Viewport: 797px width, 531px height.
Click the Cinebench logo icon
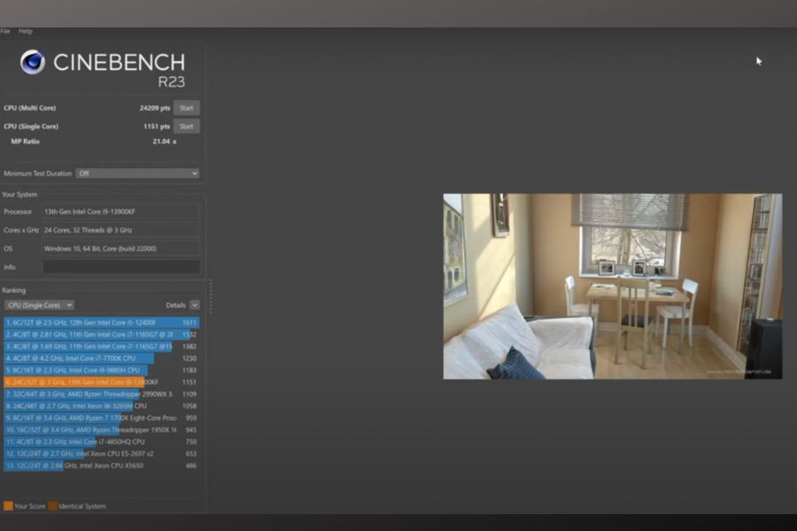[x=33, y=62]
